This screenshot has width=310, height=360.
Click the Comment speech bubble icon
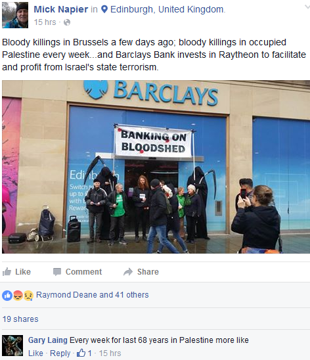tap(57, 272)
